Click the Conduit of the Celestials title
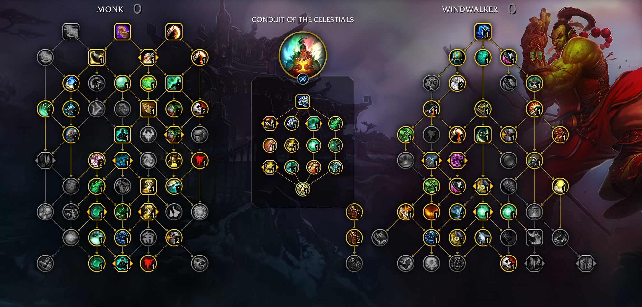This screenshot has width=642, height=307. [x=303, y=20]
